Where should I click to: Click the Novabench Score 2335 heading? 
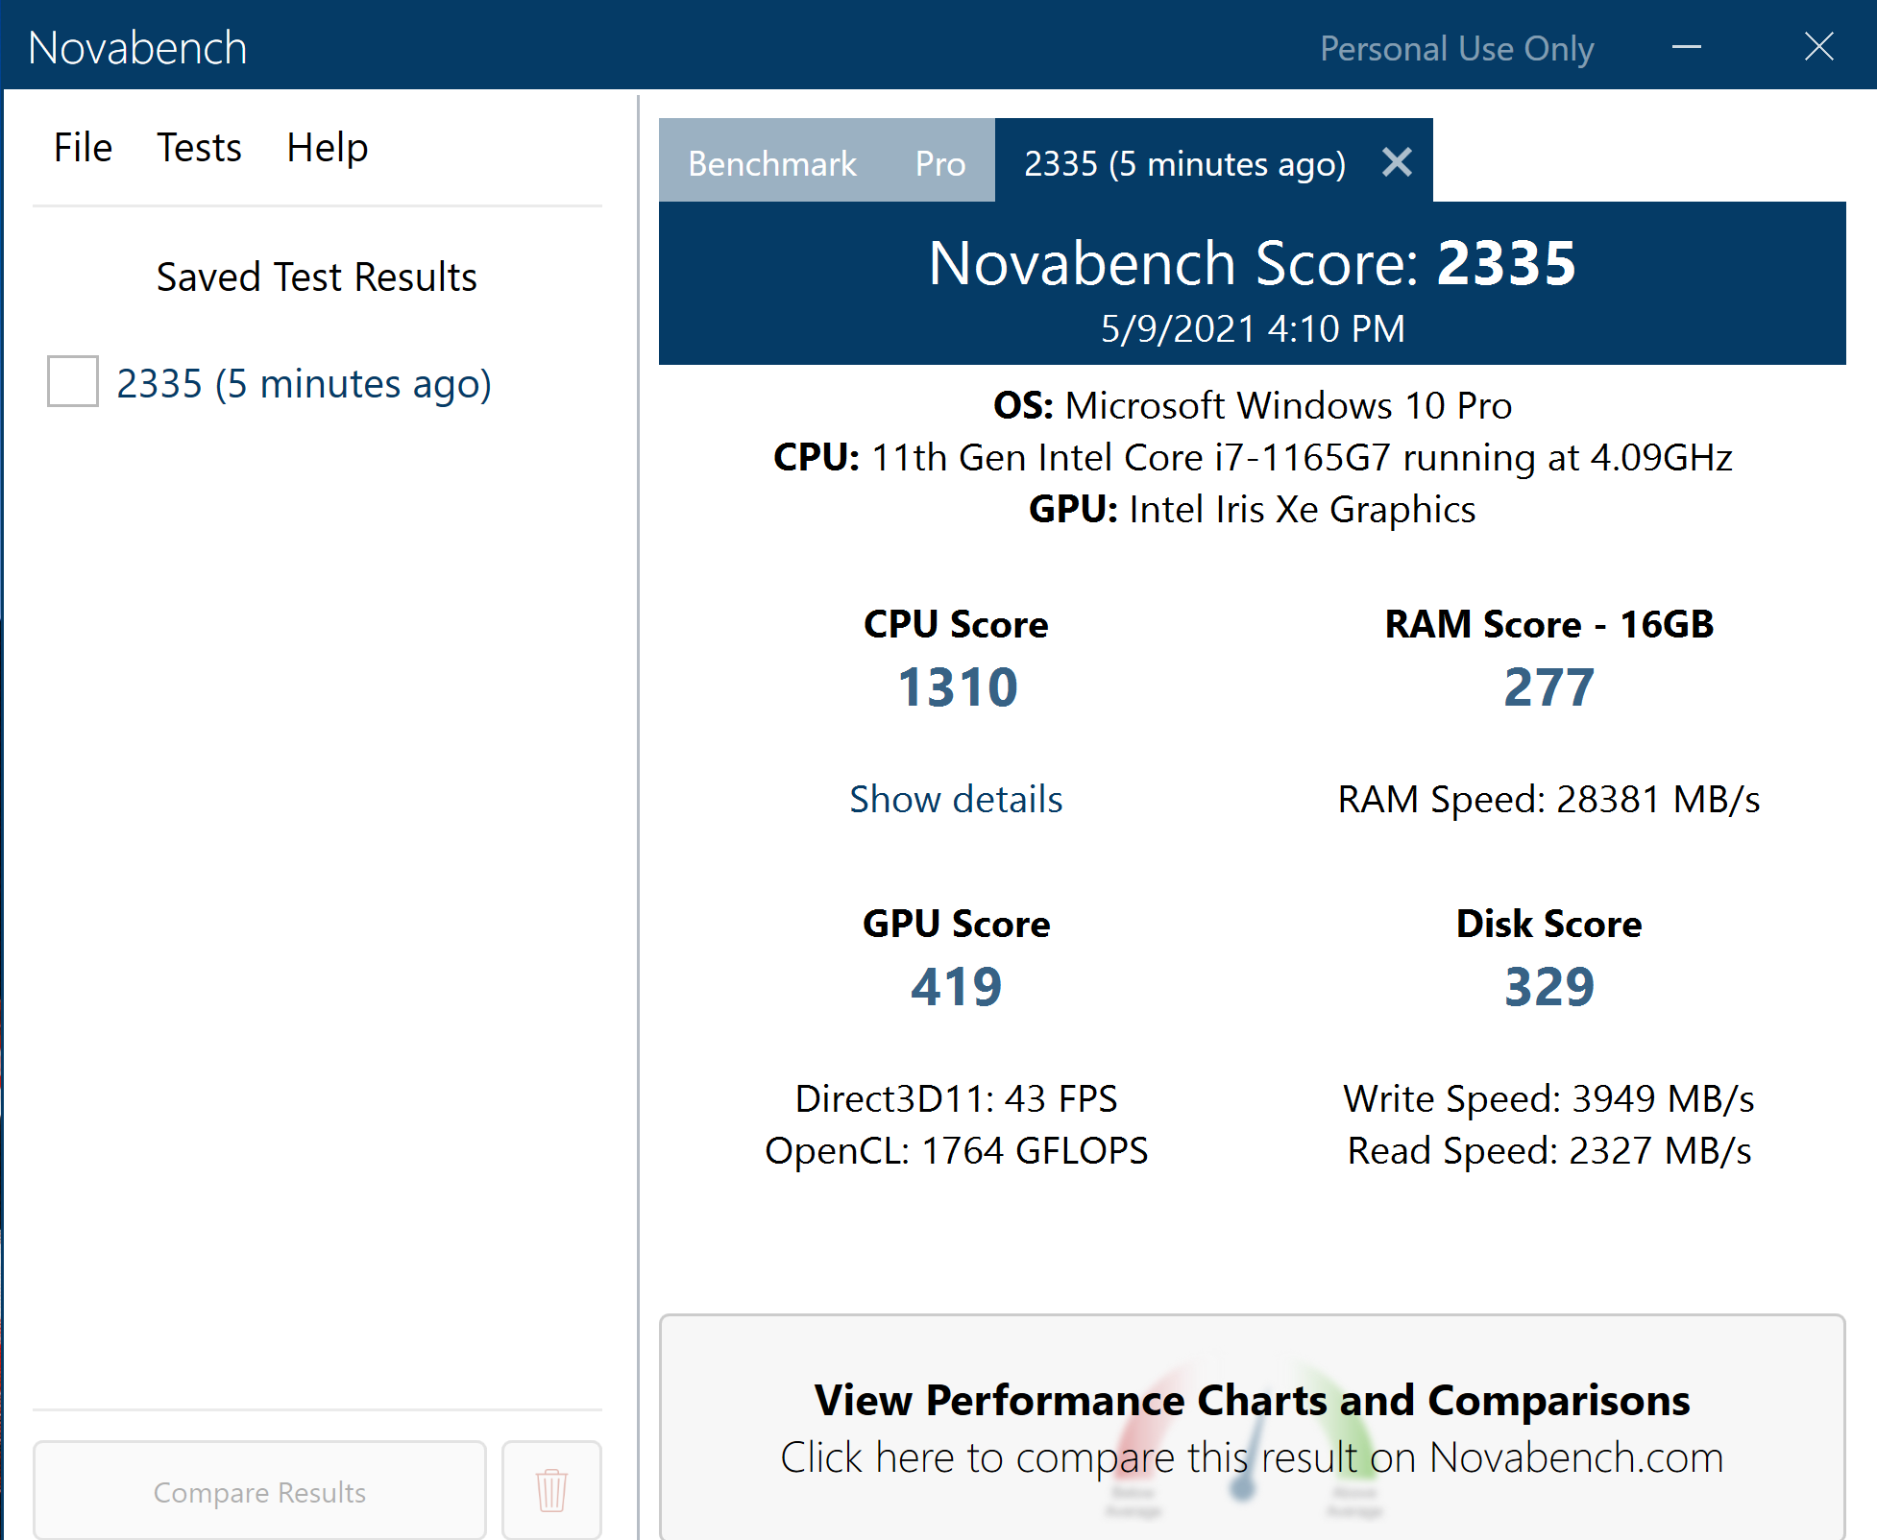pos(1252,262)
